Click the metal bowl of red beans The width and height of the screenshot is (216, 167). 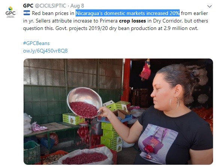coord(85,102)
